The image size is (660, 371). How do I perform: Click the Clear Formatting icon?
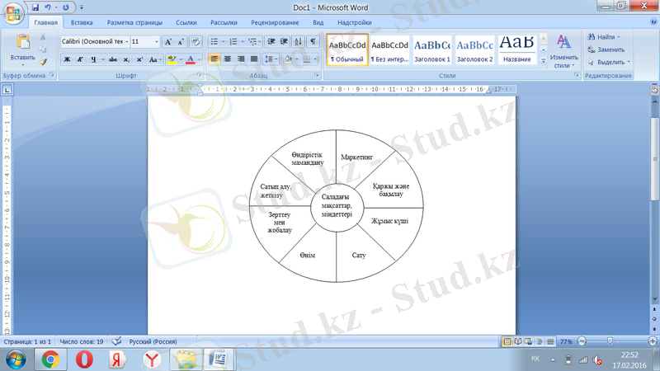(x=196, y=41)
